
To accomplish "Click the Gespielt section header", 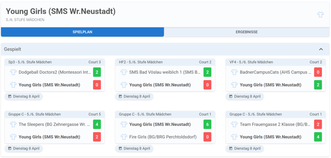I will pyautogui.click(x=165, y=49).
